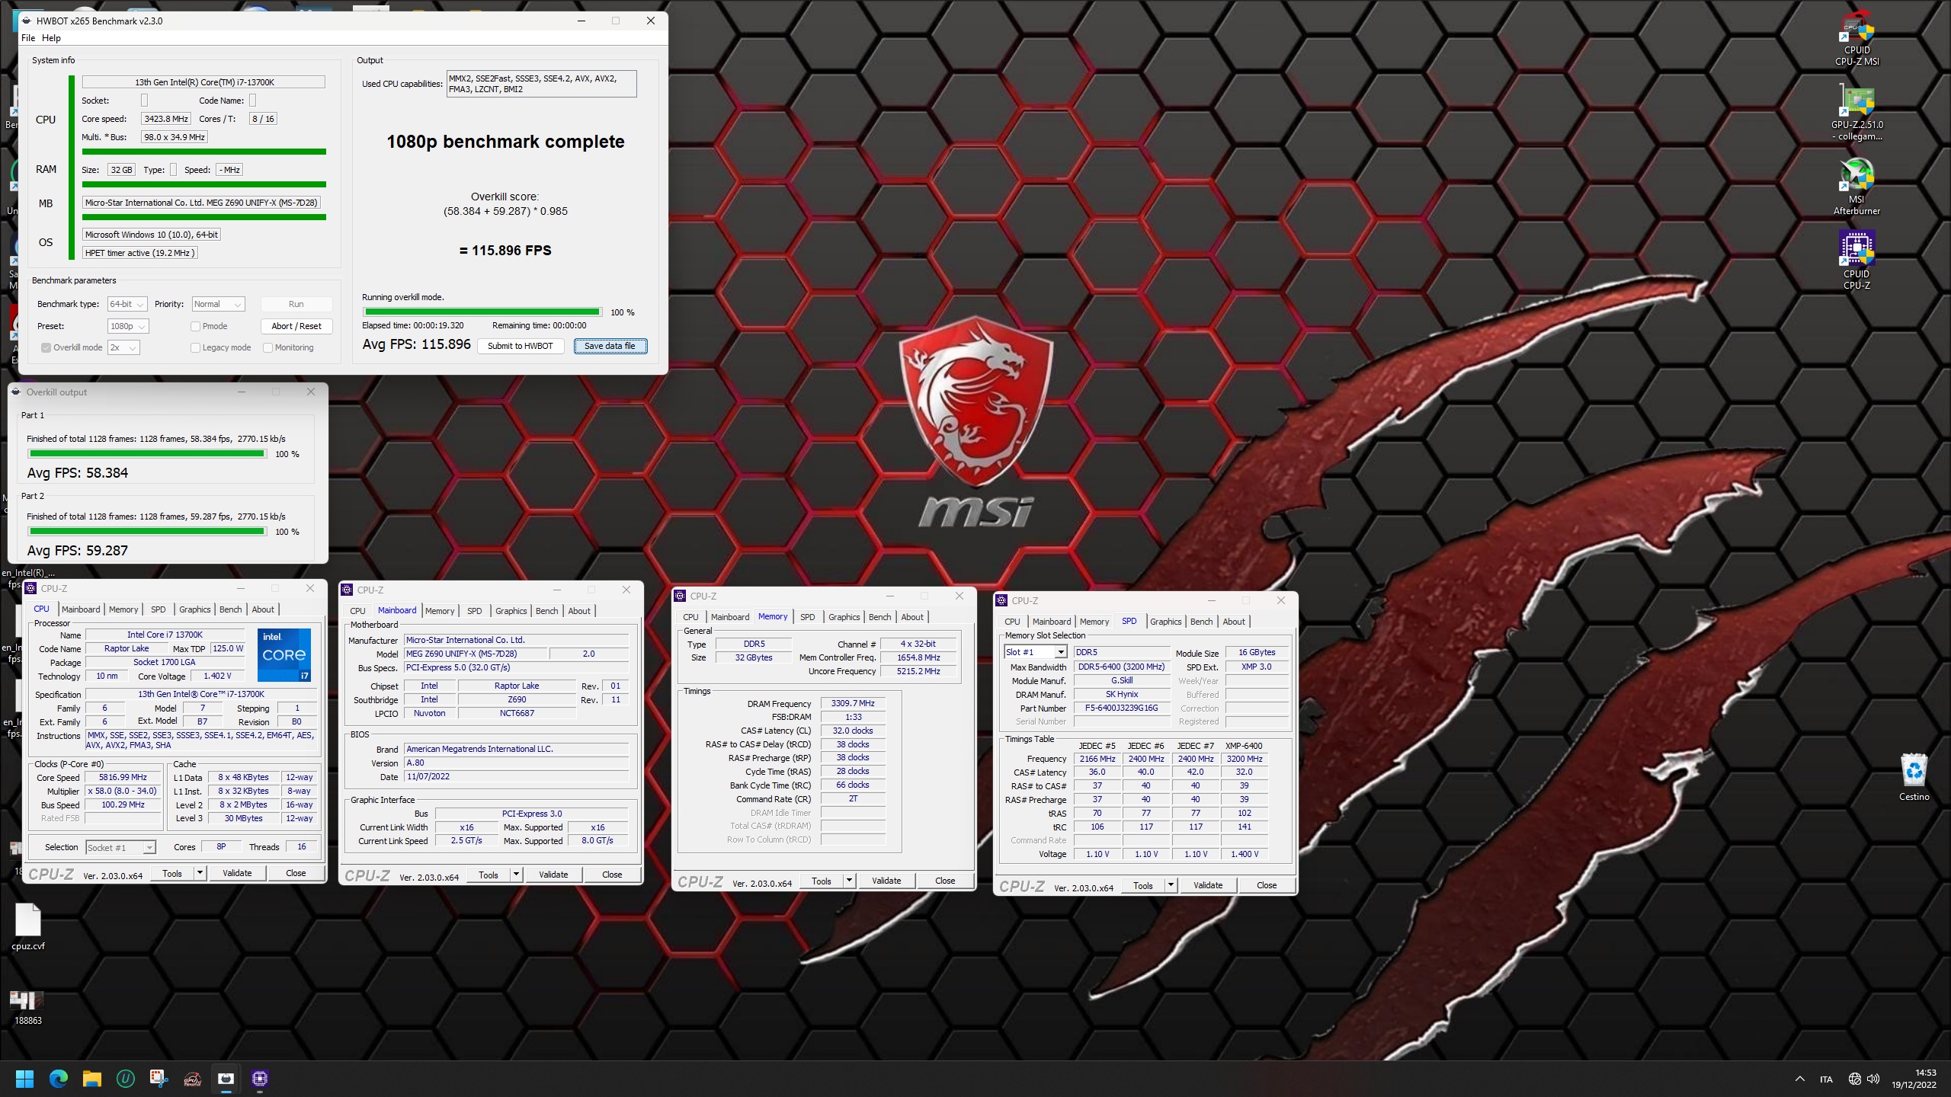1951x1097 pixels.
Task: Expand Tools arrow in CPU-Z SPD window
Action: (1171, 885)
